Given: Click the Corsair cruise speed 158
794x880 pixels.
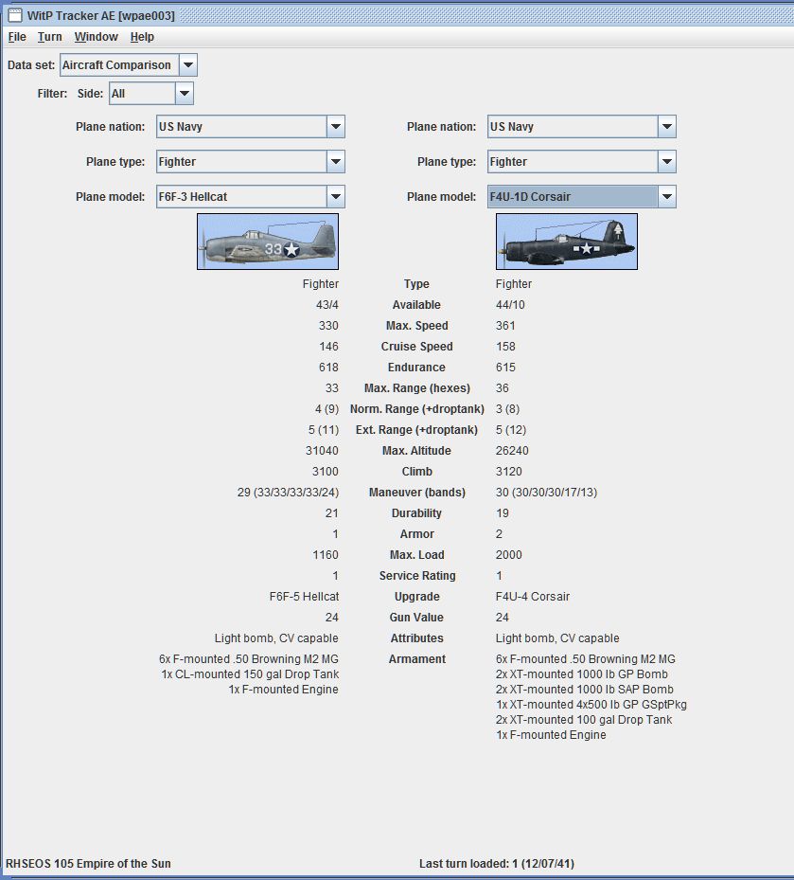Looking at the screenshot, I should pos(505,347).
